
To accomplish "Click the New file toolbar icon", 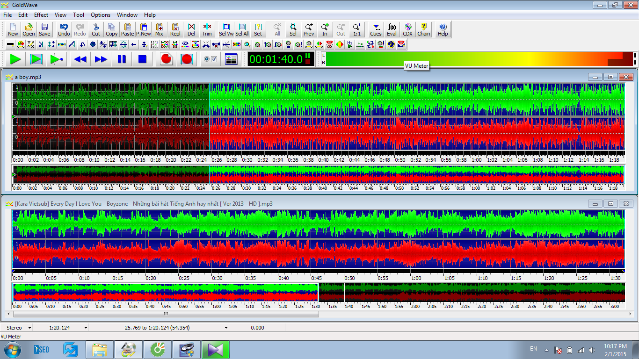I will (13, 29).
